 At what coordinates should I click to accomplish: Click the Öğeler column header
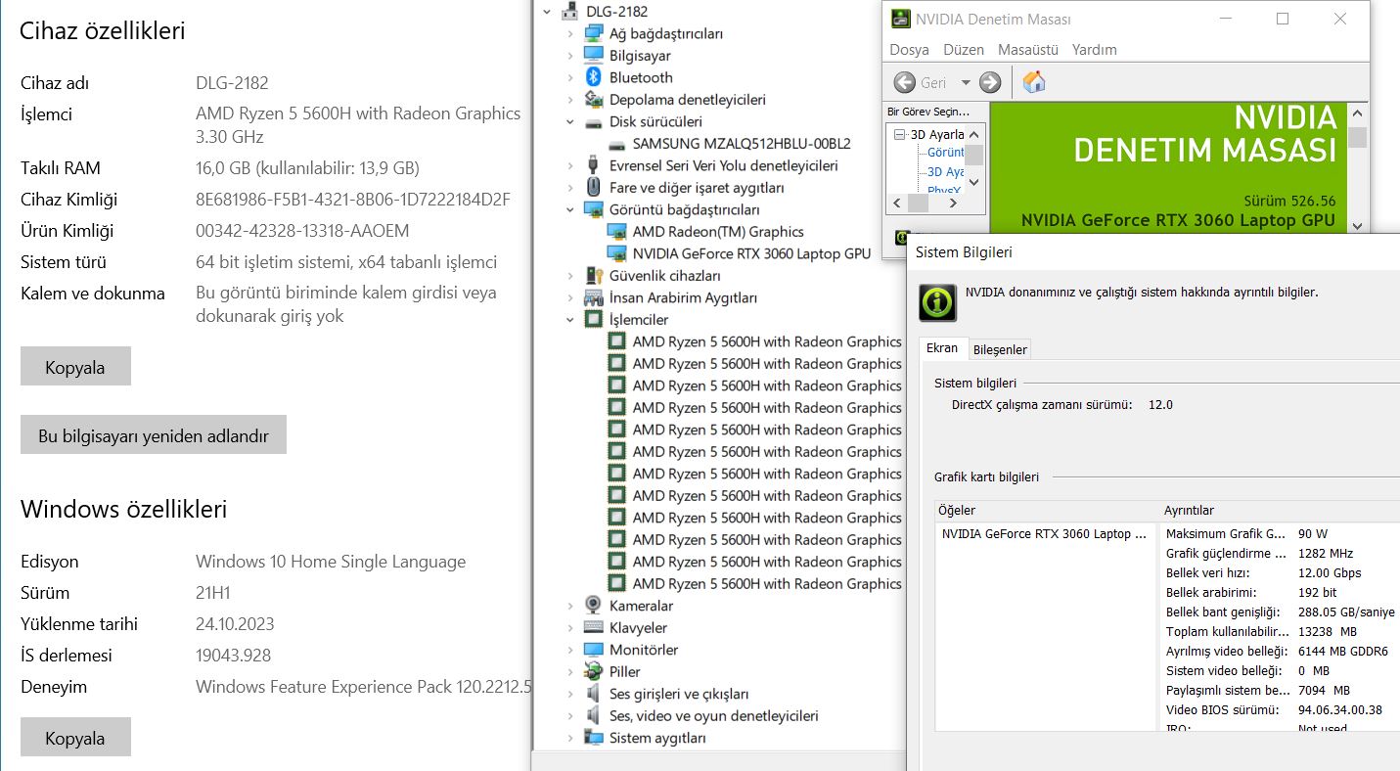(x=1045, y=511)
